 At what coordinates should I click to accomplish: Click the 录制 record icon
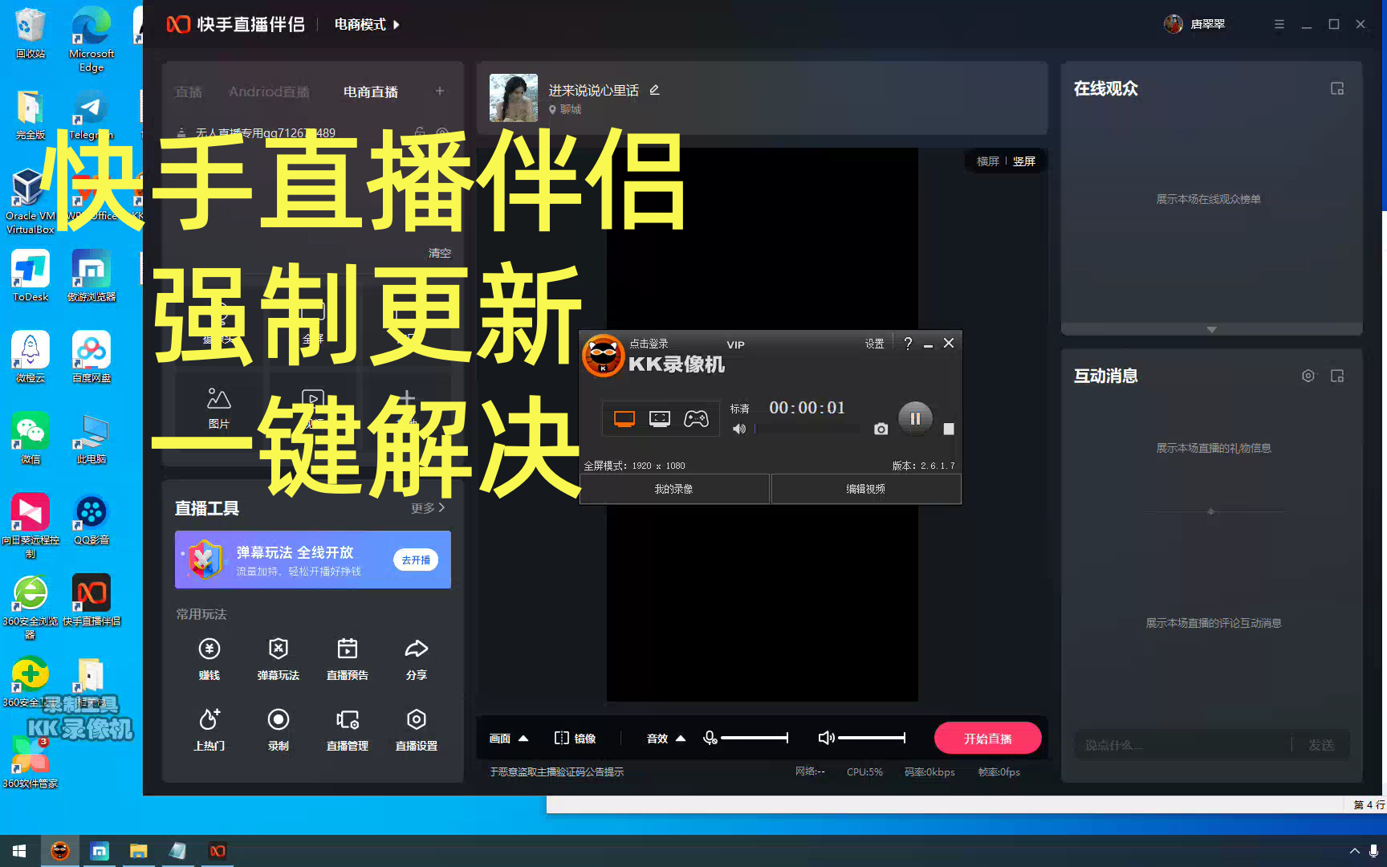pyautogui.click(x=278, y=720)
